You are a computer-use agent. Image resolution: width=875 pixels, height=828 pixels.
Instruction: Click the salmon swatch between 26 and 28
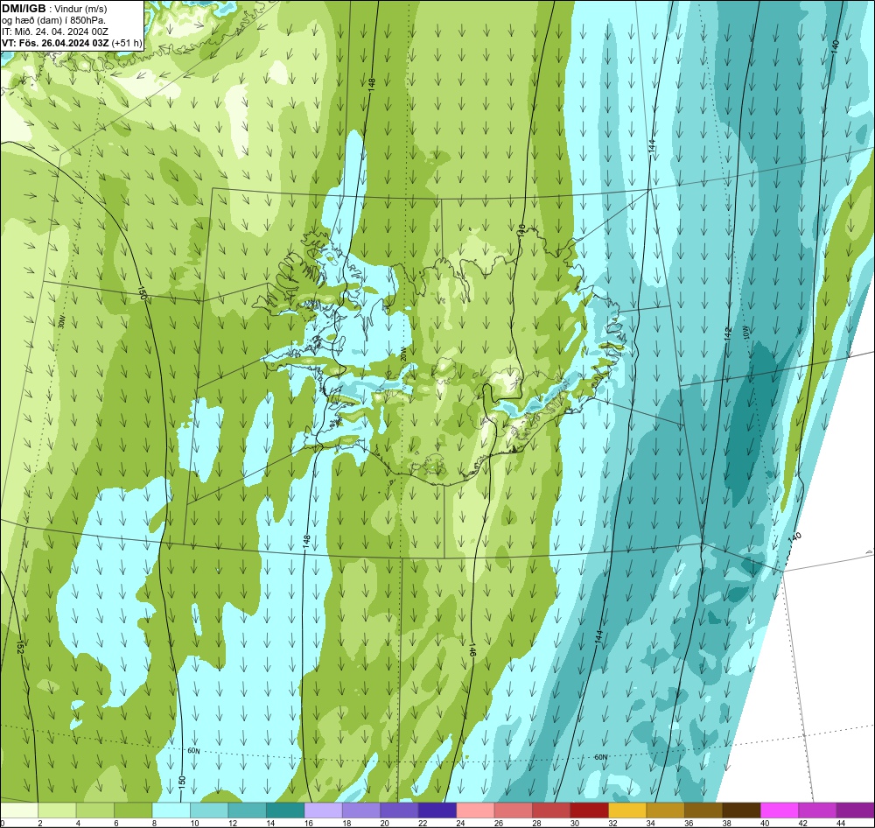(514, 810)
